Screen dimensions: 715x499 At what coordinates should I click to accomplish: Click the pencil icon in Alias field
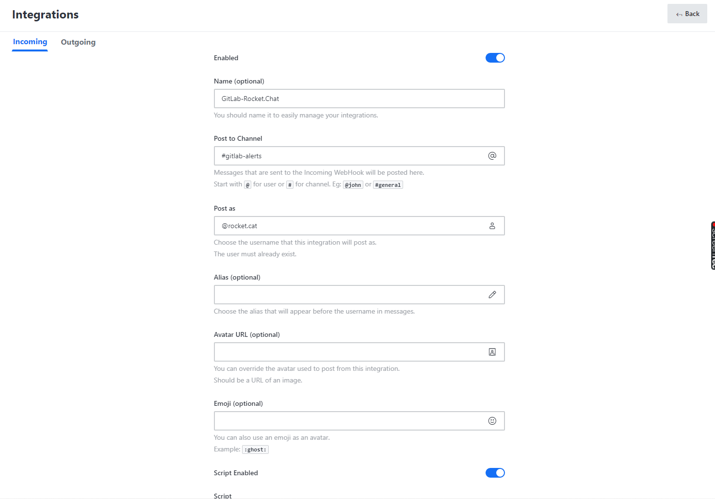point(492,295)
